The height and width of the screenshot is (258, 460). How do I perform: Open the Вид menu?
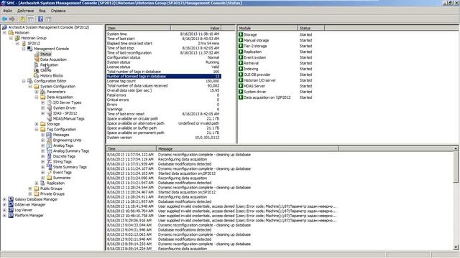pos(42,11)
